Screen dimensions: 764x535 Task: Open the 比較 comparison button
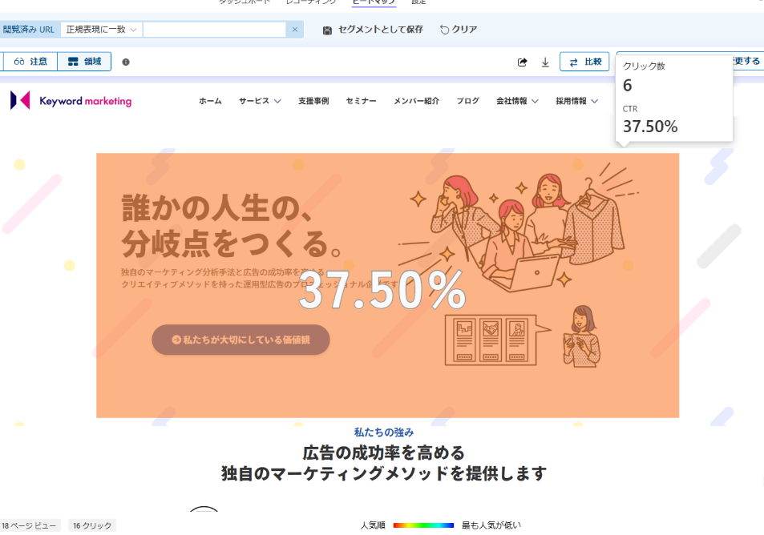[x=584, y=62]
